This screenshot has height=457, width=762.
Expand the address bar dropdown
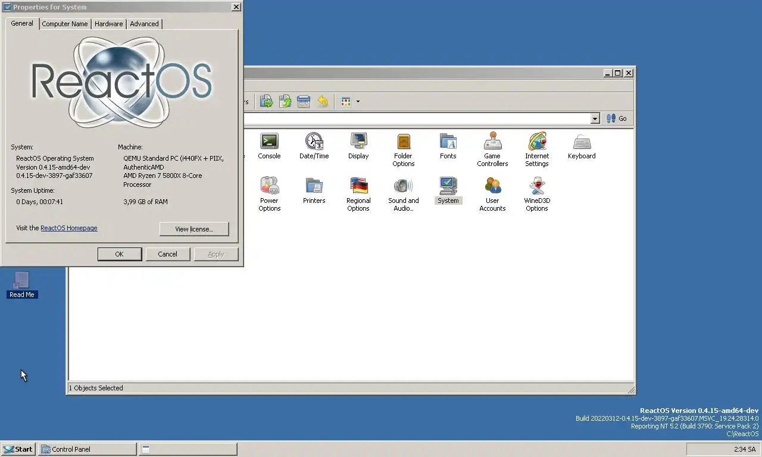click(x=595, y=118)
